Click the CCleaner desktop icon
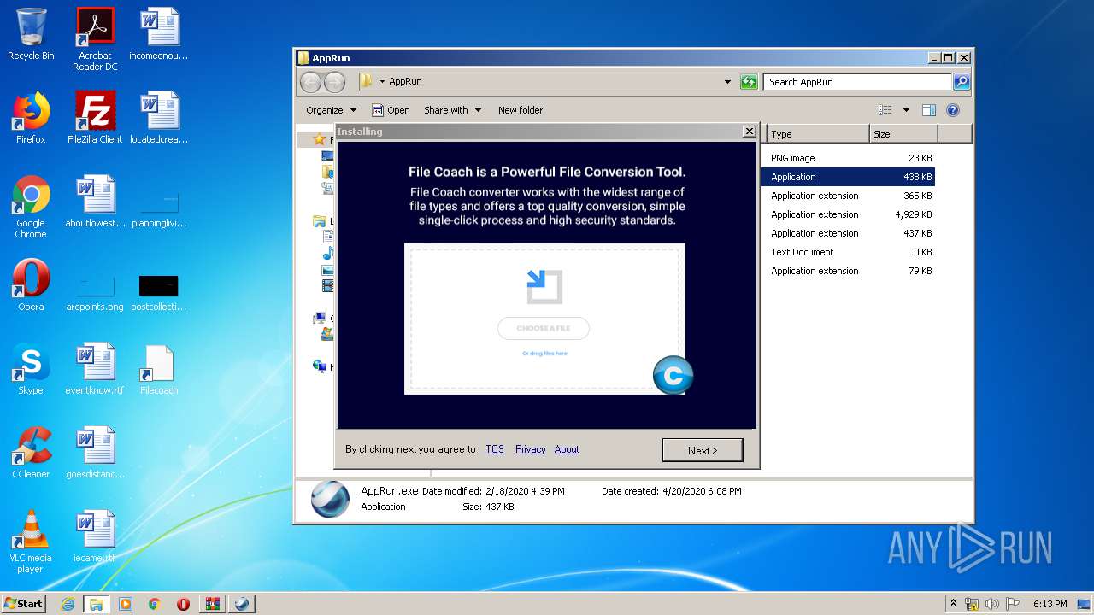 31,453
